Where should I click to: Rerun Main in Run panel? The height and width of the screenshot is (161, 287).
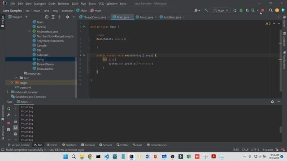click(x=9, y=109)
